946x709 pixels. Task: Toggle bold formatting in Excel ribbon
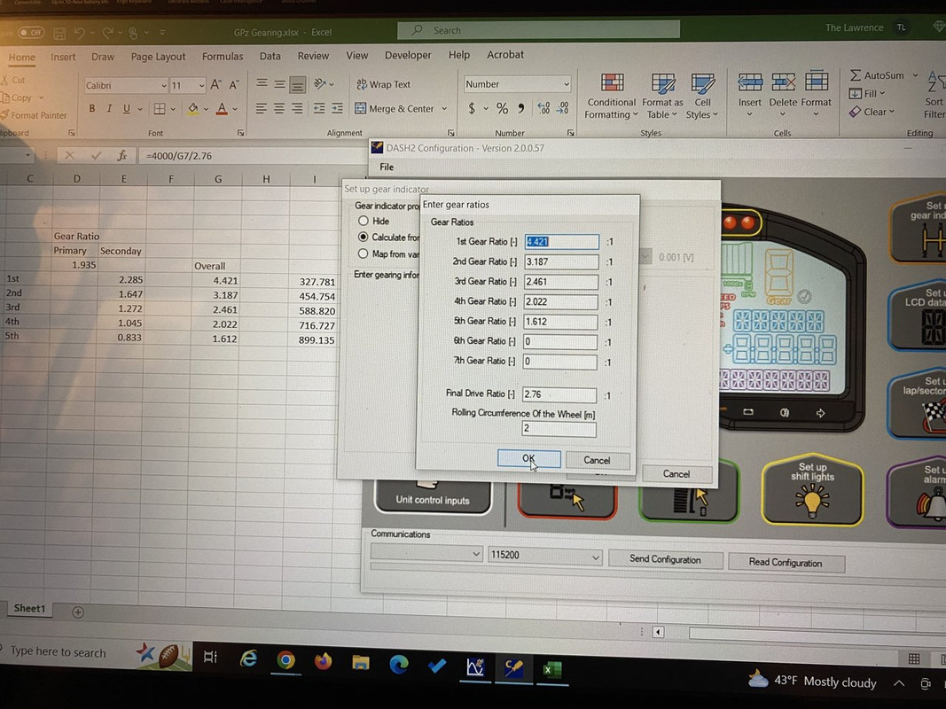91,108
